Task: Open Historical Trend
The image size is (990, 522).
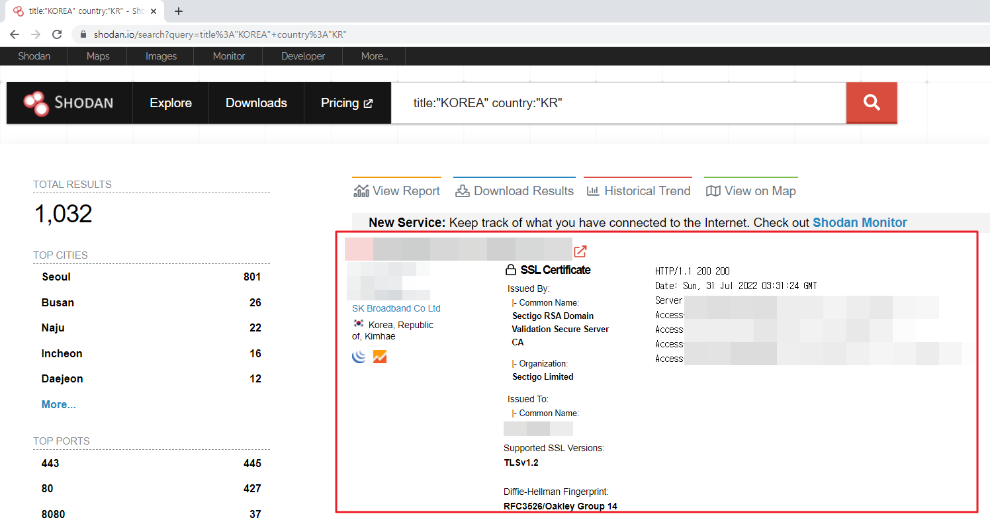Action: coord(639,191)
